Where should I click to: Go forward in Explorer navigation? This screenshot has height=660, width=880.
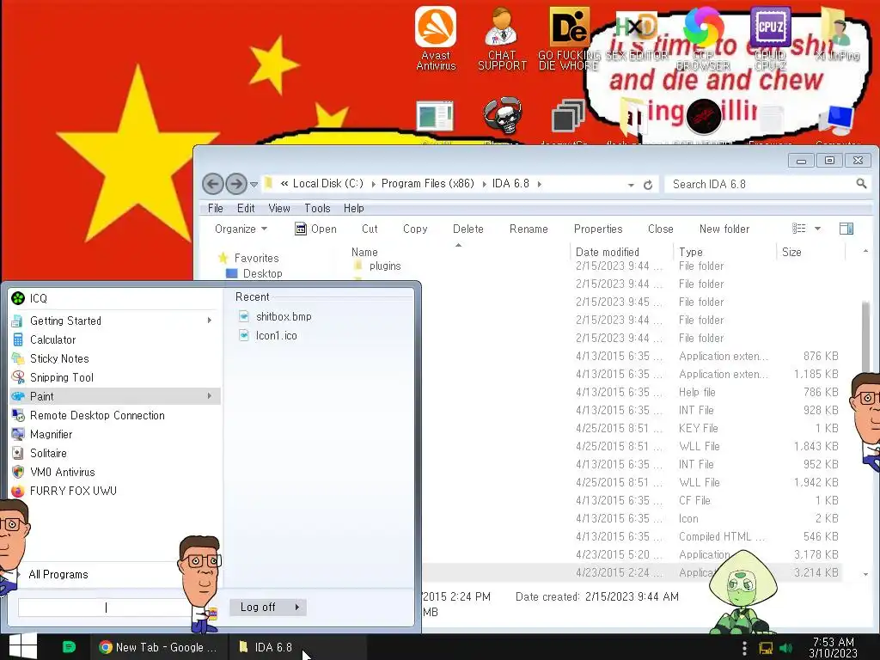[x=236, y=184]
